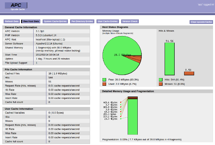This screenshot has height=145, width=215.
Task: Click the green 91.5% hits bar
Action: coord(170,59)
